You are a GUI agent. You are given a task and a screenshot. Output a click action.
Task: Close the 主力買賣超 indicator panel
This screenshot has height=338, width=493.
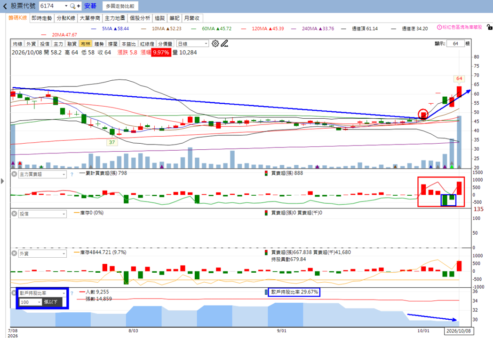[14, 174]
